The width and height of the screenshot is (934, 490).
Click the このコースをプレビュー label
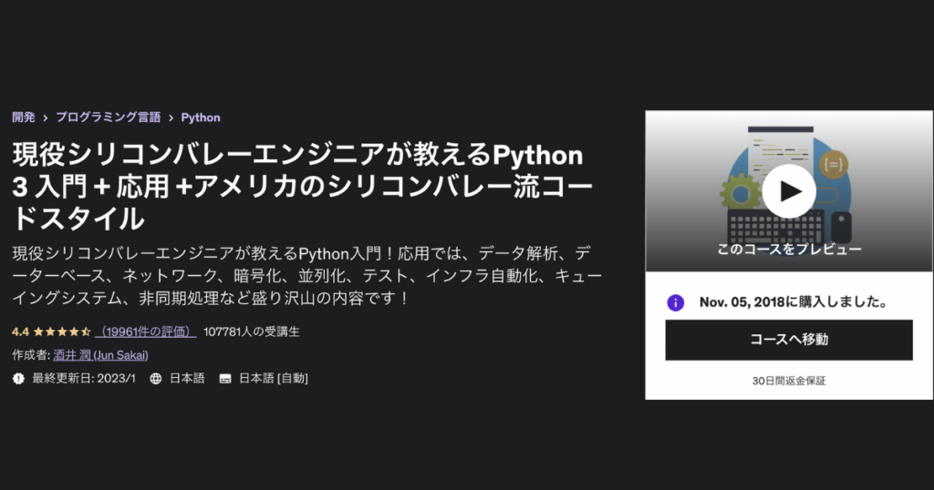click(789, 249)
